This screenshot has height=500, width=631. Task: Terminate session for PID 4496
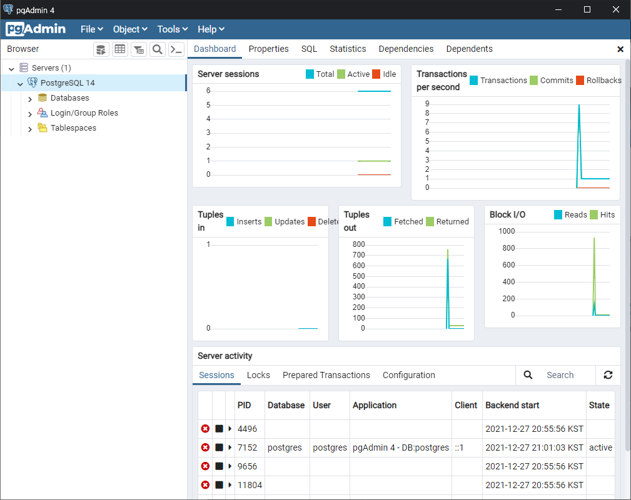tap(205, 429)
